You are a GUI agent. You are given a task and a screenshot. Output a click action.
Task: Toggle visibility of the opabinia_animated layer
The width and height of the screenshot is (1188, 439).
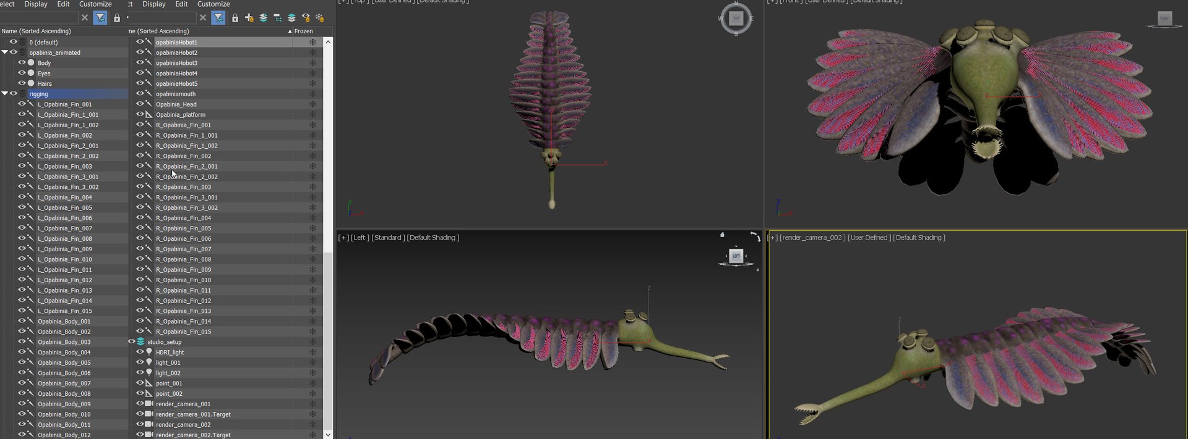13,52
